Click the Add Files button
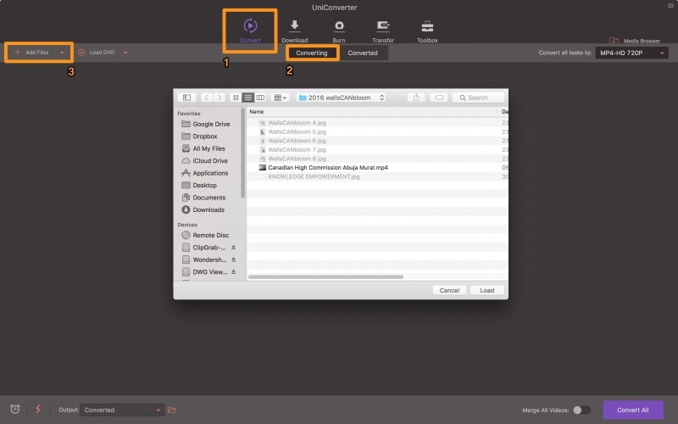Screen dimensions: 678x424 [32, 53]
